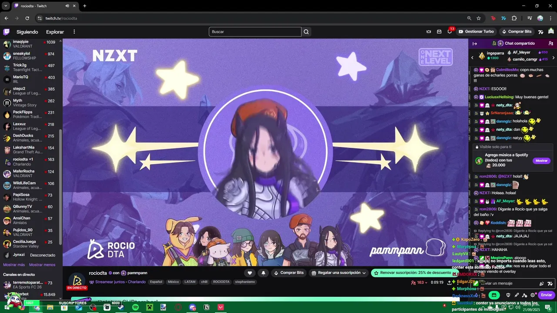Click the share stream icon
The image size is (557, 313).
(x=449, y=283)
